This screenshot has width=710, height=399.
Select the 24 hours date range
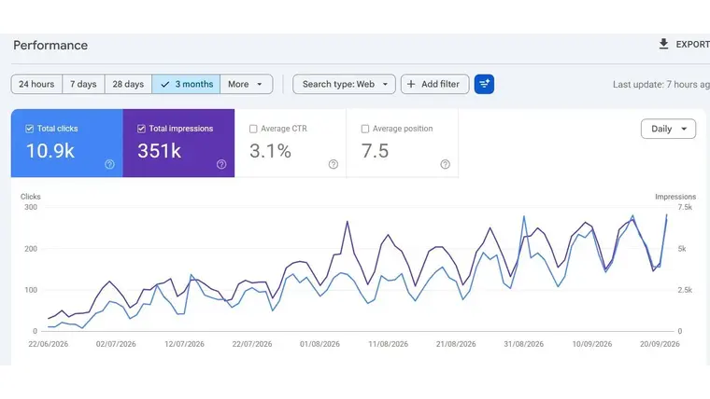[x=36, y=84]
